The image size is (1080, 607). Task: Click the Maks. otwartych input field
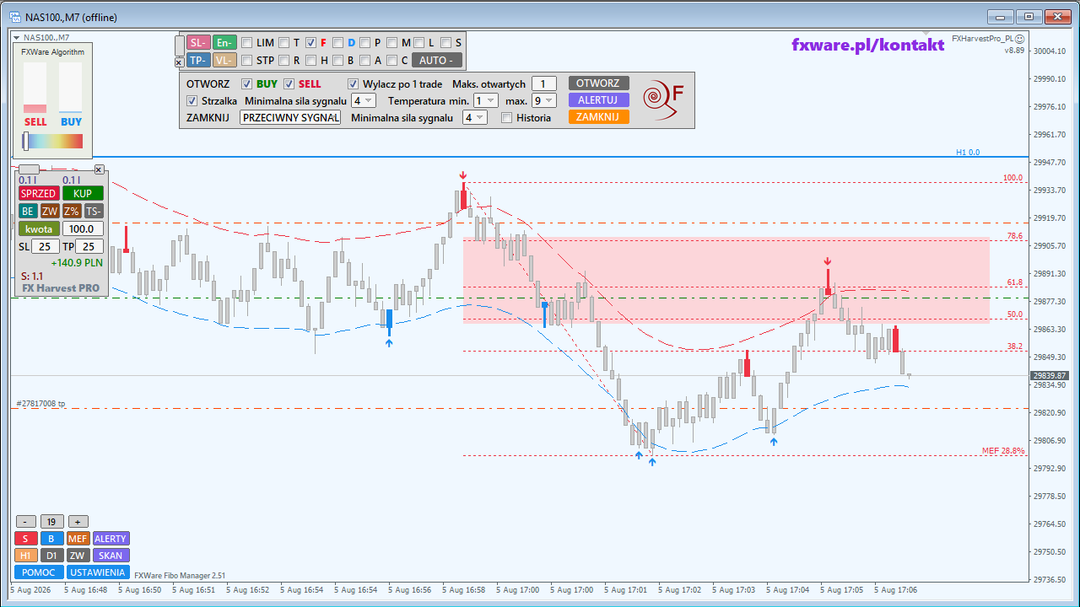point(544,83)
